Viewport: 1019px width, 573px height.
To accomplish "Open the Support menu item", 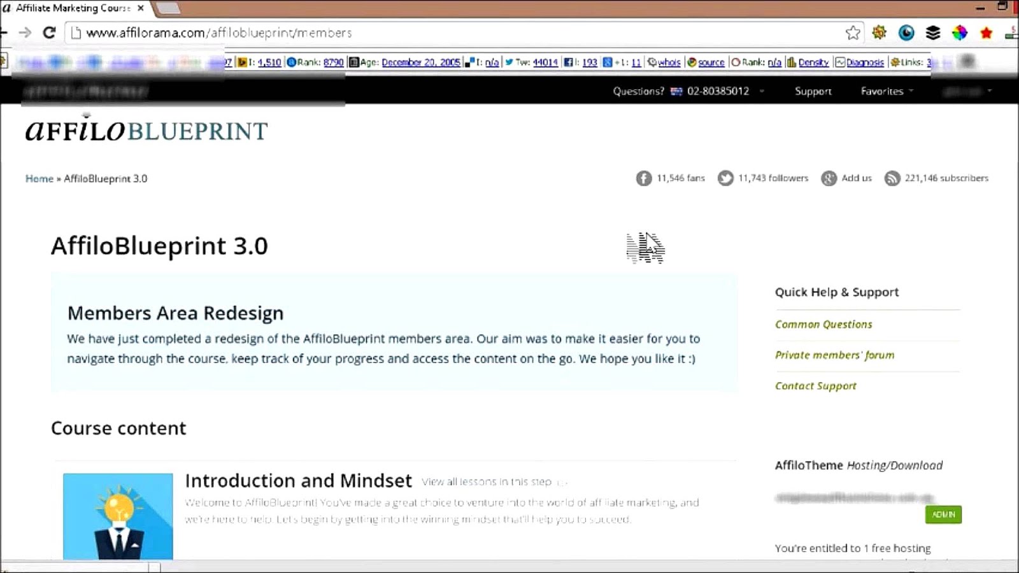I will [x=813, y=91].
